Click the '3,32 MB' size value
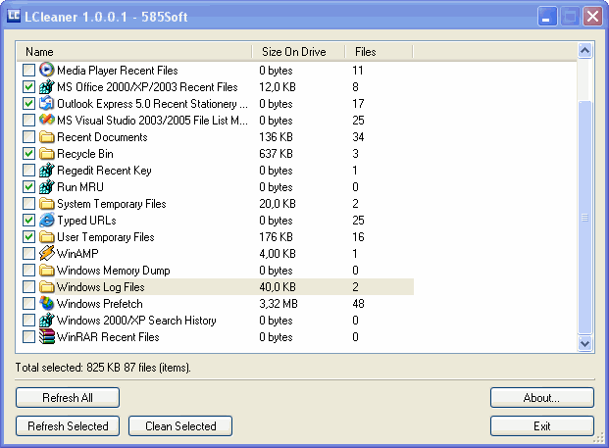 [x=279, y=304]
